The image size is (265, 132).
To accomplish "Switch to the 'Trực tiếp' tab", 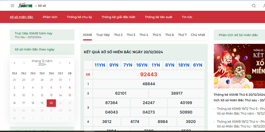I will 103,35.
